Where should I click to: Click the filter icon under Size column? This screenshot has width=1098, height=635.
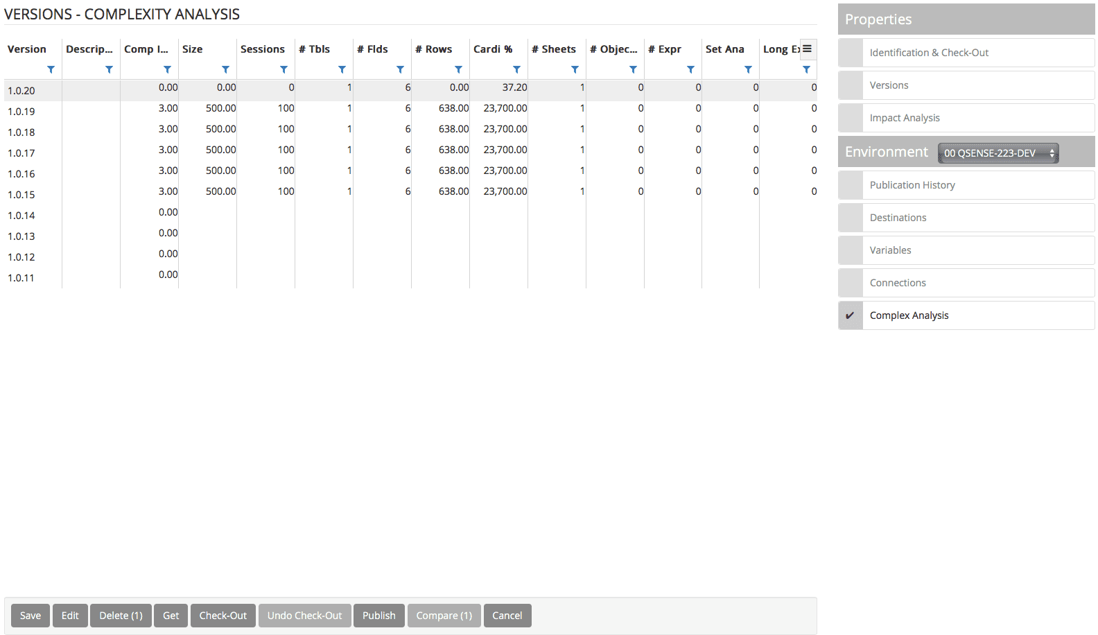point(225,69)
